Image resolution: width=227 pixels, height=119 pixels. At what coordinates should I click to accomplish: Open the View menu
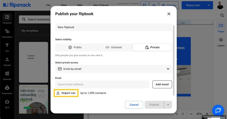tap(64, 5)
